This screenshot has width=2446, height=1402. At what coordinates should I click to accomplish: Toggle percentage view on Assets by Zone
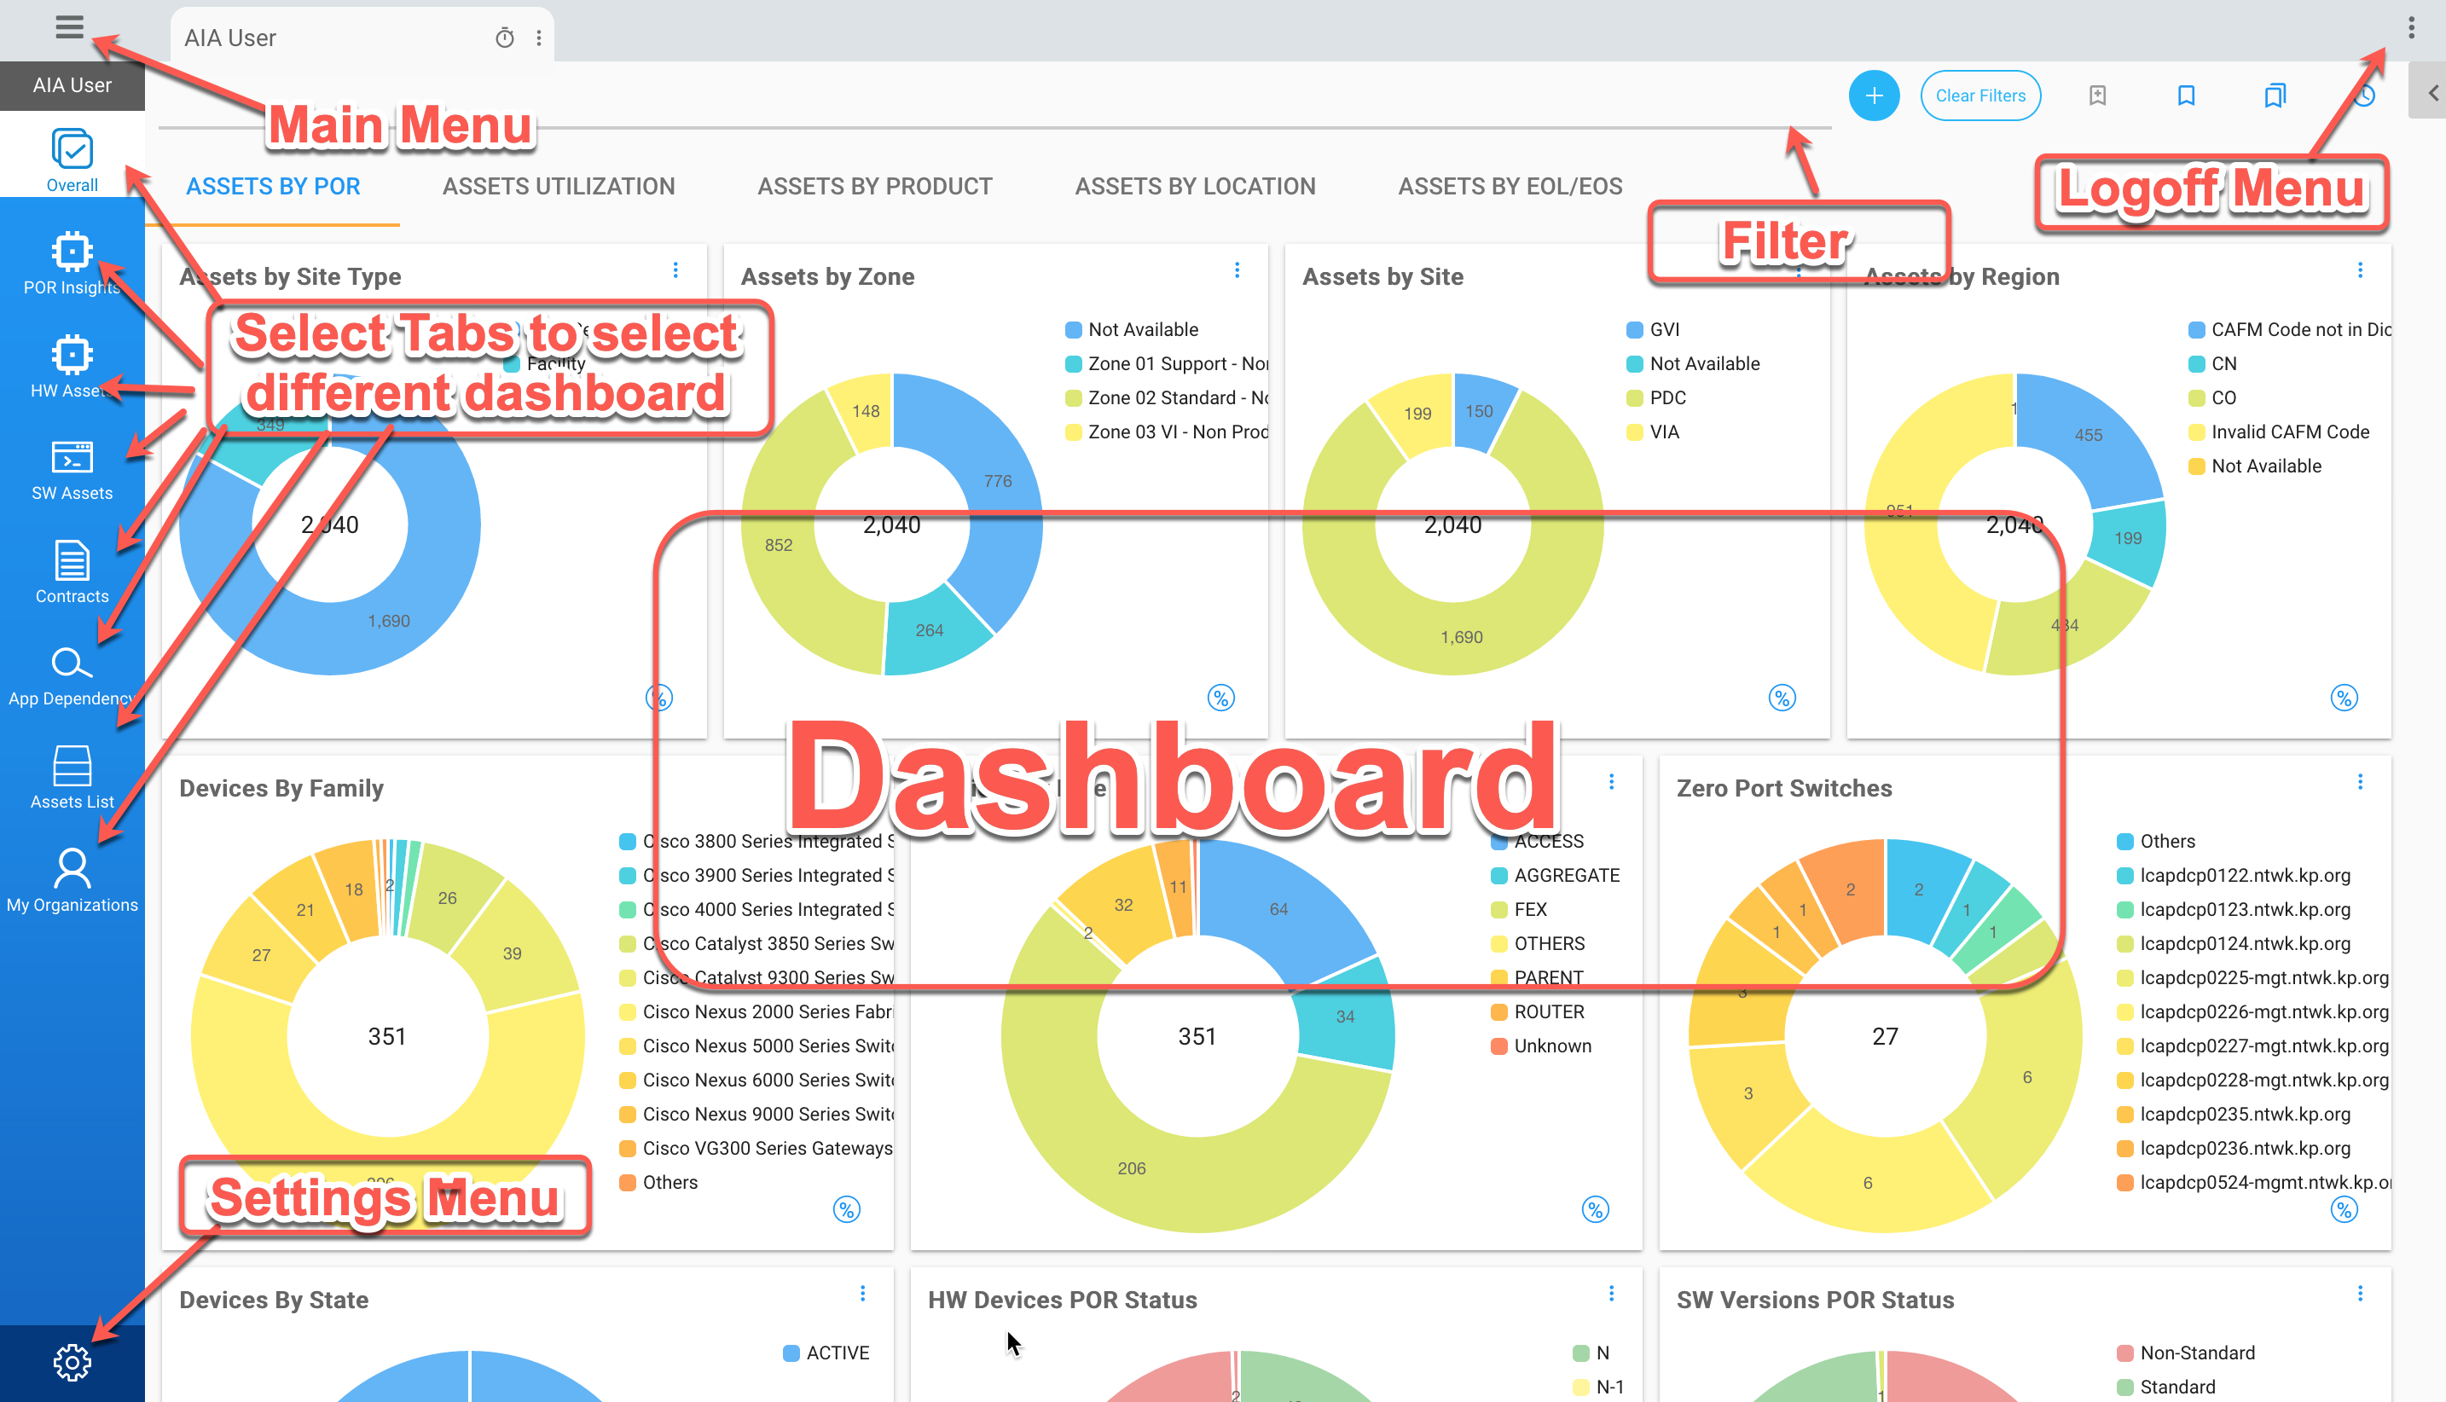point(1221,698)
